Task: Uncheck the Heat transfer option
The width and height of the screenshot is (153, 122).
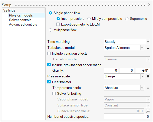Action: pos(49,82)
